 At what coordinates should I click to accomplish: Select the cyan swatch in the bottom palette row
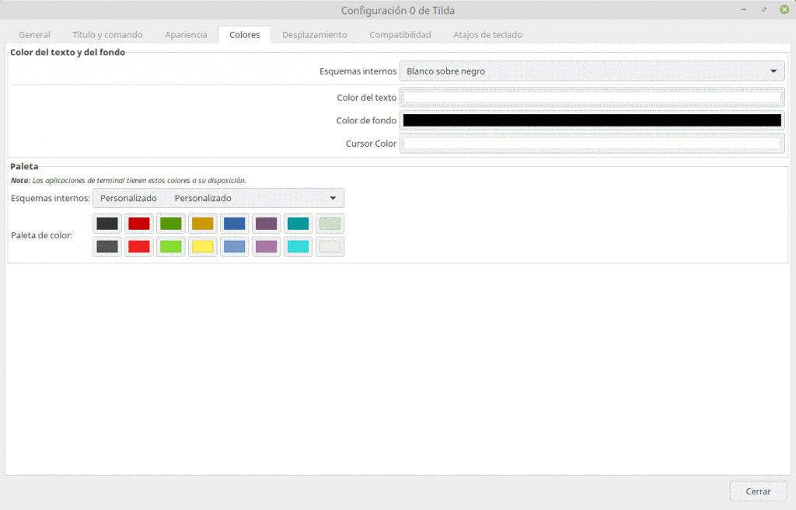(298, 247)
